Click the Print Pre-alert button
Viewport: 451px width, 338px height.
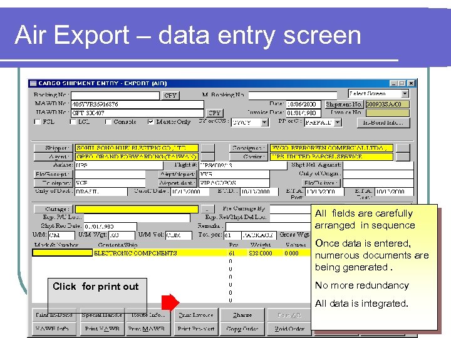196,329
